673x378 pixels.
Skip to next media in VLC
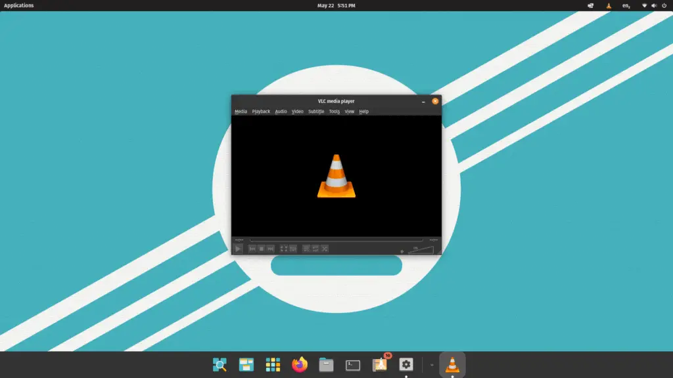(x=270, y=249)
